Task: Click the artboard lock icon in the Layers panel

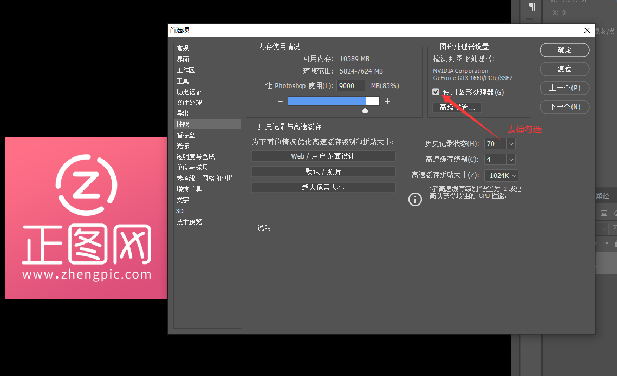Action: pyautogui.click(x=606, y=244)
